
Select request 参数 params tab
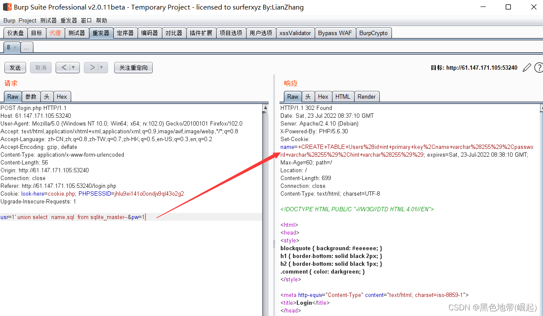click(x=31, y=97)
